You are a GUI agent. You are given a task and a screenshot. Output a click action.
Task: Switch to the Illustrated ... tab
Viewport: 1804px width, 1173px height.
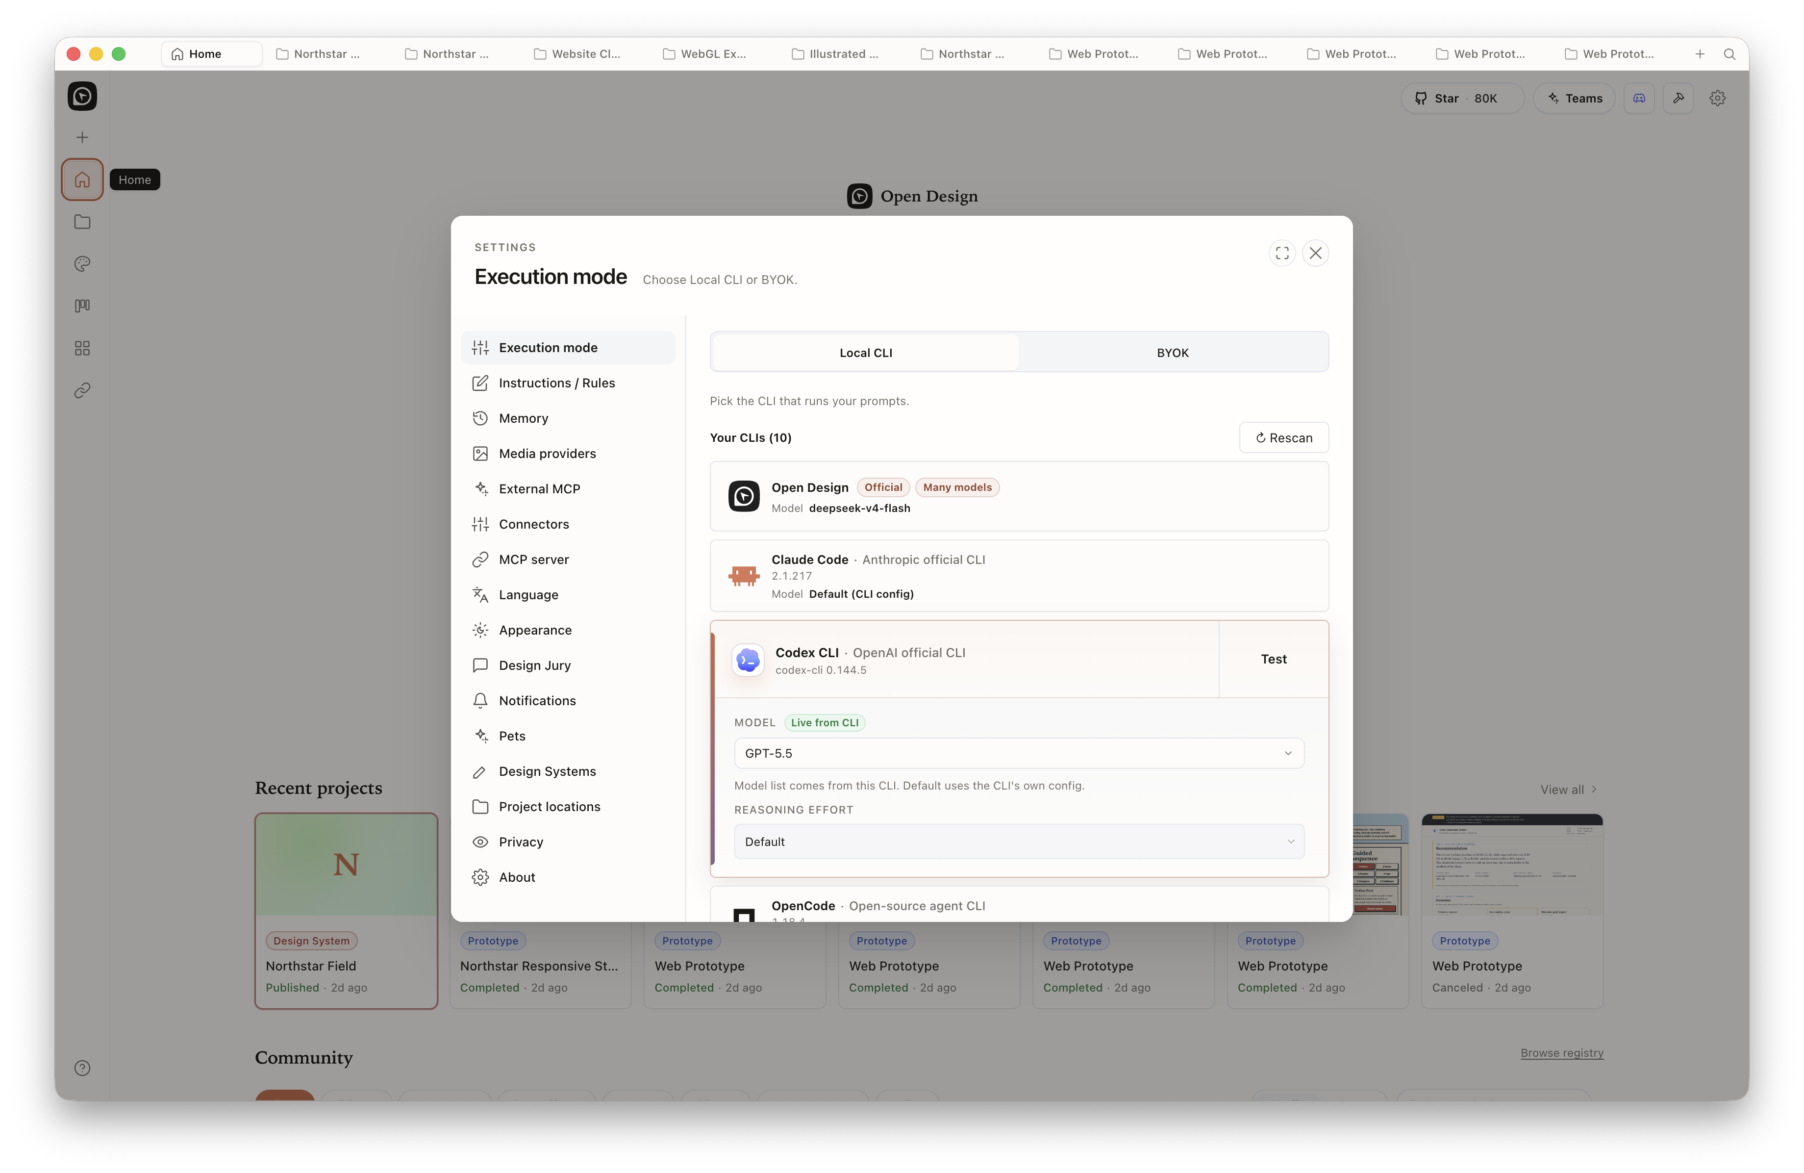pos(834,54)
